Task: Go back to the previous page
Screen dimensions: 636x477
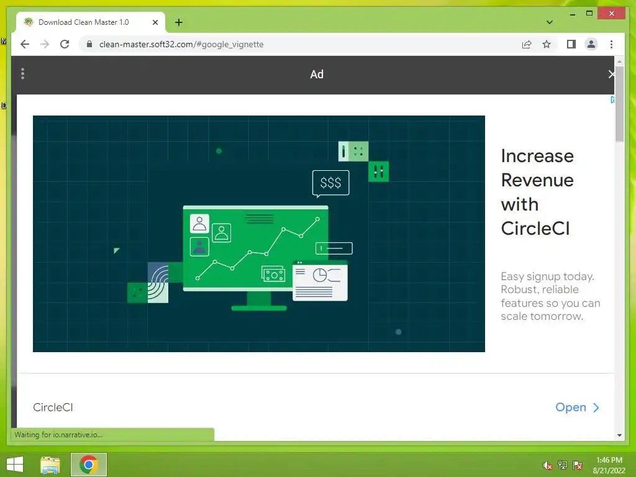Action: tap(25, 44)
